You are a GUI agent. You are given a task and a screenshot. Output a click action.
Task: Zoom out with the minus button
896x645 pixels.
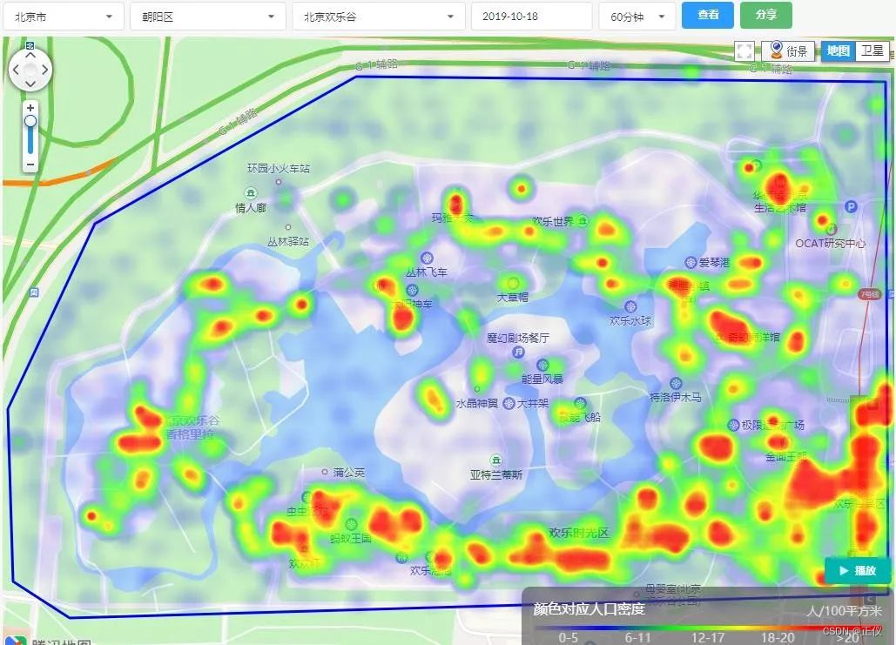pos(30,165)
